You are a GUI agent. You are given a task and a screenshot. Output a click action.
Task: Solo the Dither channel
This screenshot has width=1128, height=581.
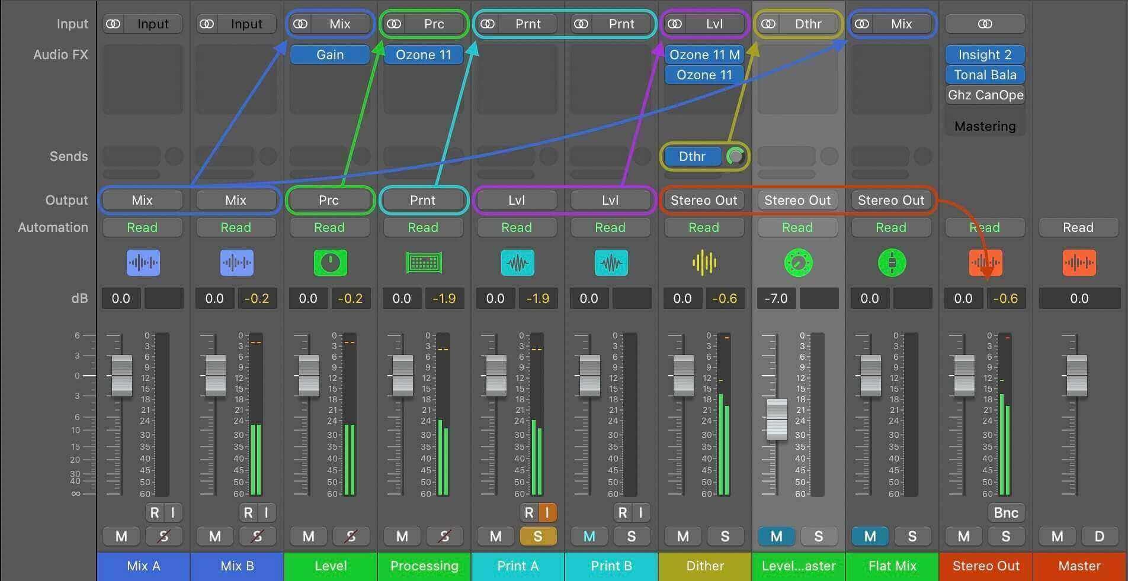[725, 537]
